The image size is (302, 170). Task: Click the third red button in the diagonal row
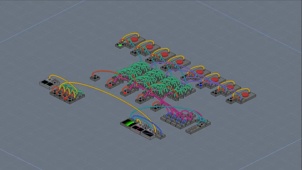coord(164,54)
